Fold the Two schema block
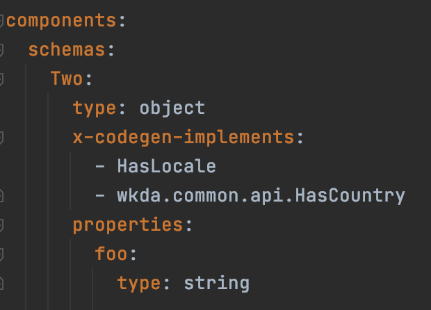The image size is (431, 310). click(x=2, y=79)
